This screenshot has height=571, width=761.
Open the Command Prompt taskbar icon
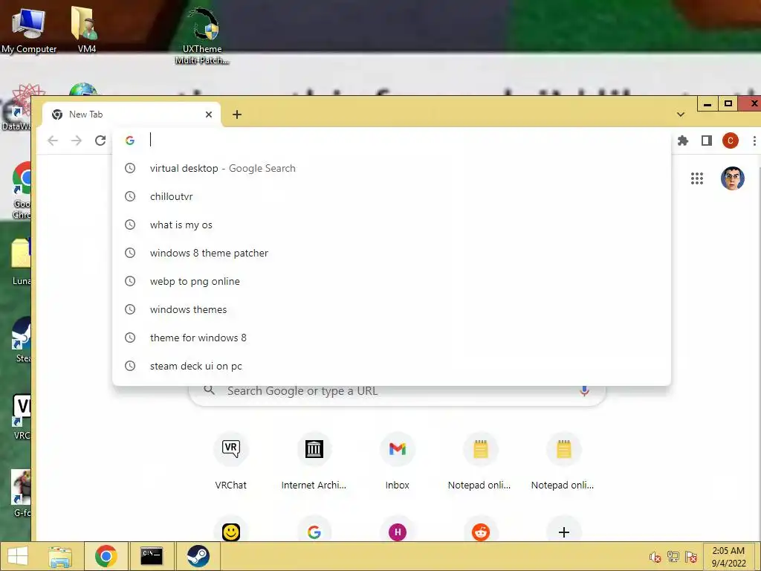click(x=152, y=556)
